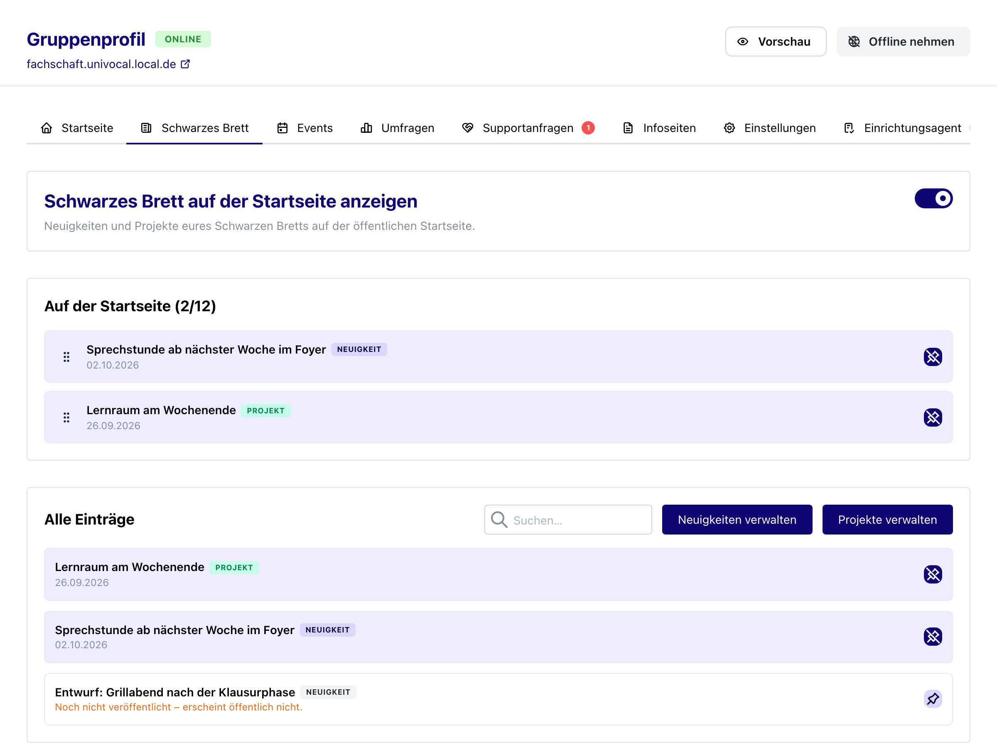Switch to the Events tab
The width and height of the screenshot is (997, 747).
[305, 128]
